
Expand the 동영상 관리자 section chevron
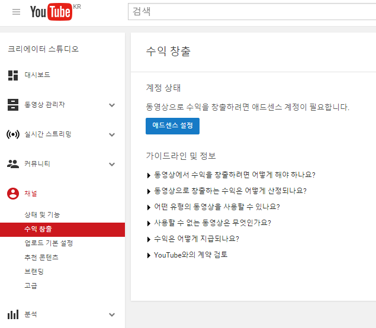112,105
